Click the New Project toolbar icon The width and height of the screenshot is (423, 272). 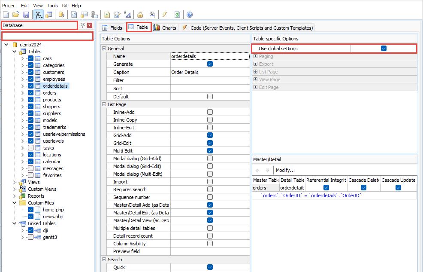[x=6, y=15]
